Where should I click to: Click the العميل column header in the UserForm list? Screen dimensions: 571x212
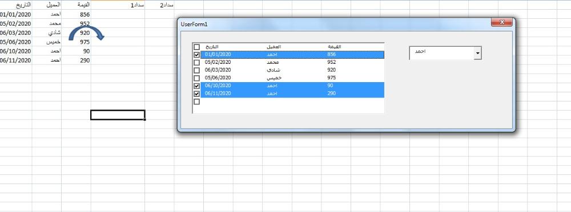tap(274, 47)
